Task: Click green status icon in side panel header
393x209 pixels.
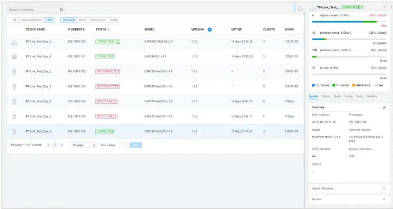Action: 361,7
